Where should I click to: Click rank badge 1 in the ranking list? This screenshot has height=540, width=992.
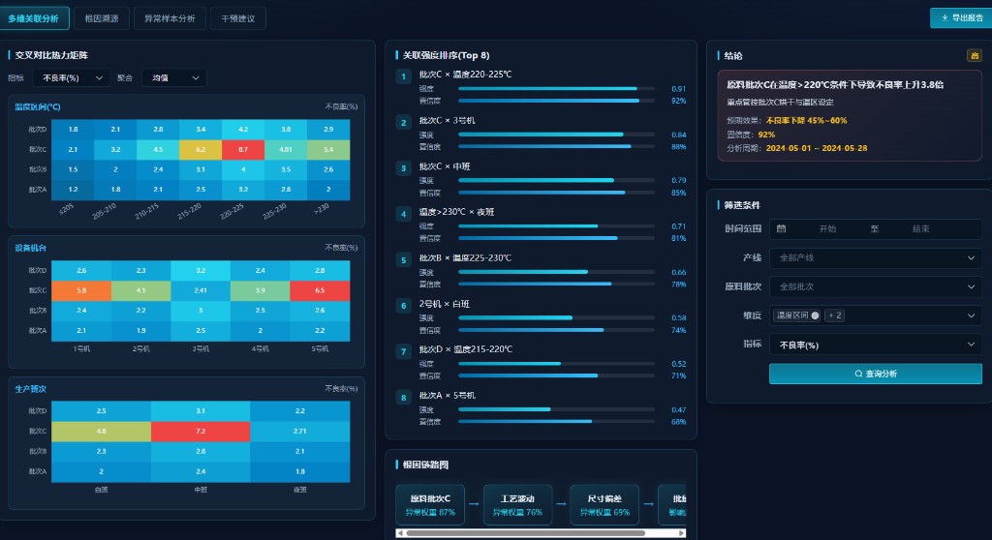(x=404, y=76)
